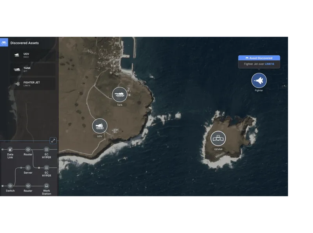Select the Work Station node icon
Image resolution: width=313 pixels, height=233 pixels.
click(x=47, y=185)
